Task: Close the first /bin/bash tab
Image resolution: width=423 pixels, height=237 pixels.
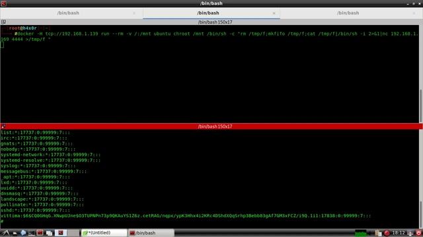Action: (x=134, y=13)
